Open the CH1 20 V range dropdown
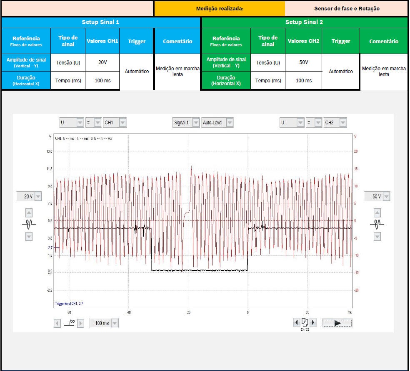Viewport: 410px width, 371px height. [38, 196]
